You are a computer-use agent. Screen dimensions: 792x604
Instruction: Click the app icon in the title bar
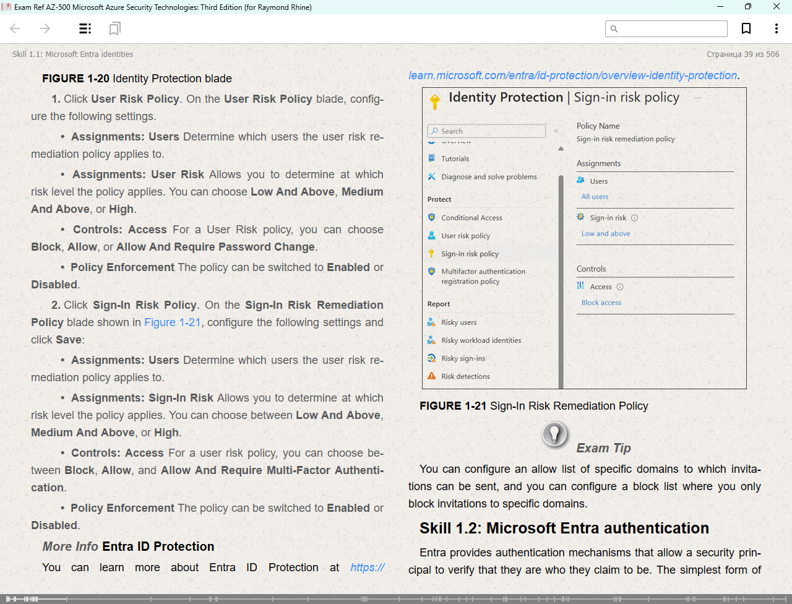coord(6,7)
